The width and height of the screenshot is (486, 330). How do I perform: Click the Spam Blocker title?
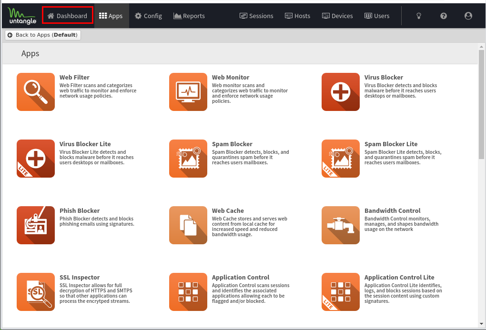(x=232, y=144)
